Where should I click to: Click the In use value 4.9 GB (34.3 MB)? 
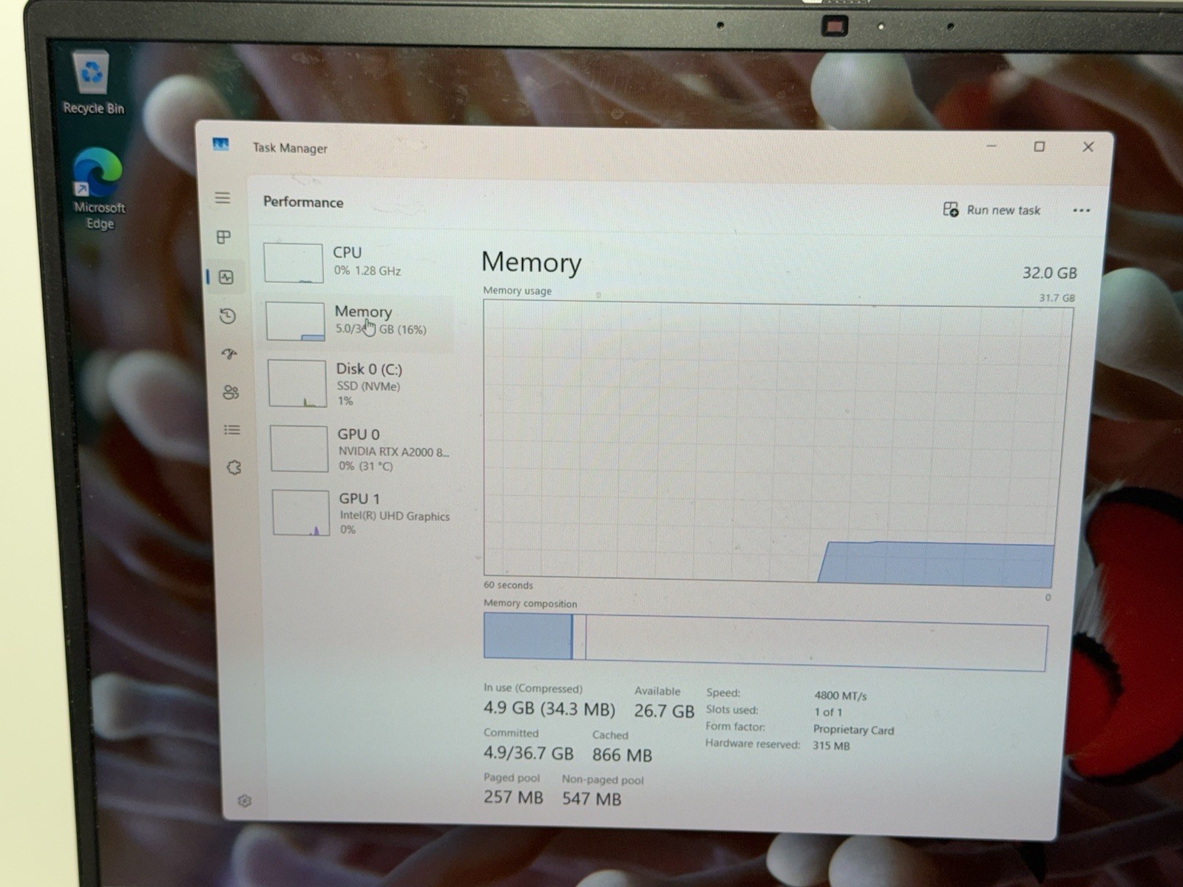pos(549,709)
